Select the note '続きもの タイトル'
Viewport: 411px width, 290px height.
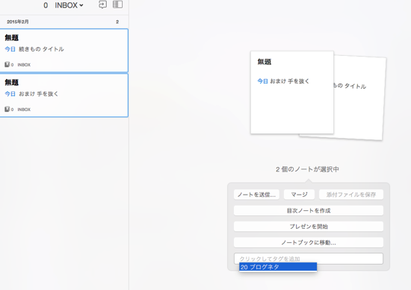[x=64, y=50]
